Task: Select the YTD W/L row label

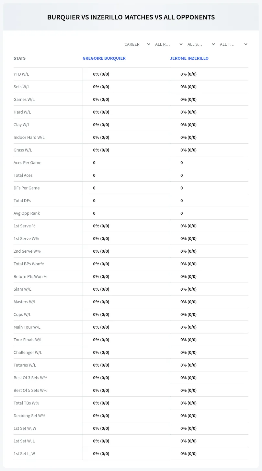Action: tap(21, 74)
